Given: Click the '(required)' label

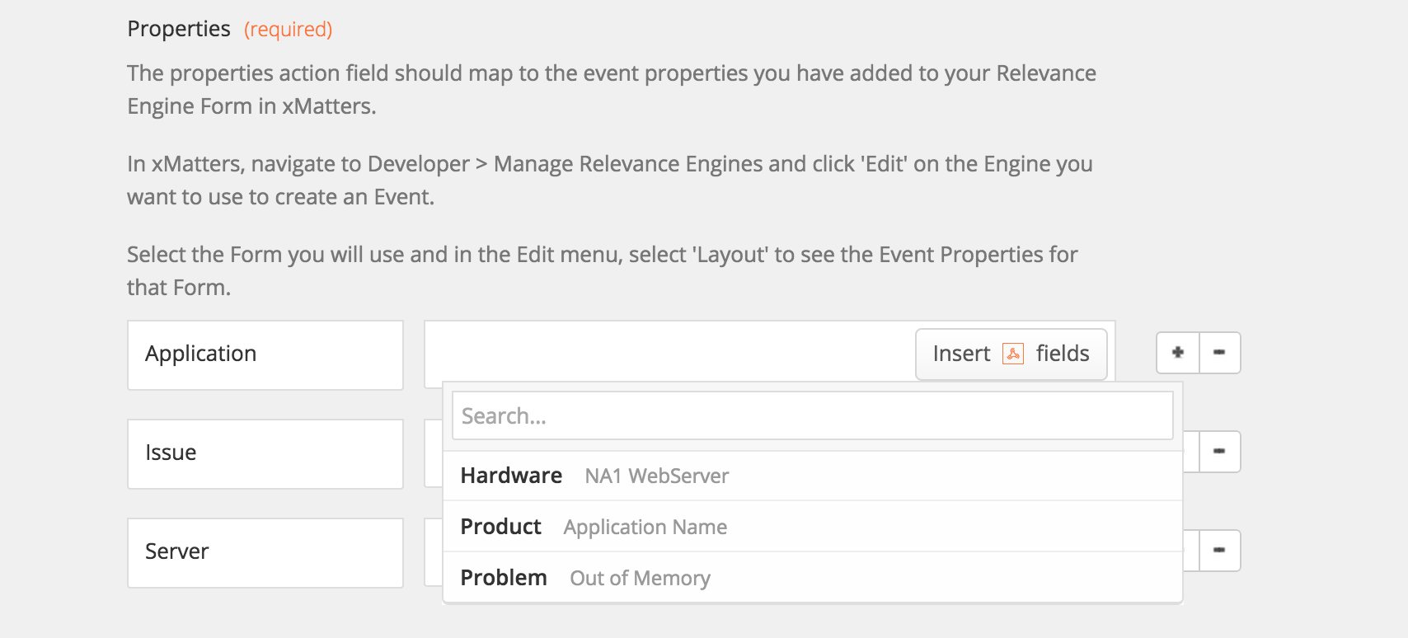Looking at the screenshot, I should [288, 30].
